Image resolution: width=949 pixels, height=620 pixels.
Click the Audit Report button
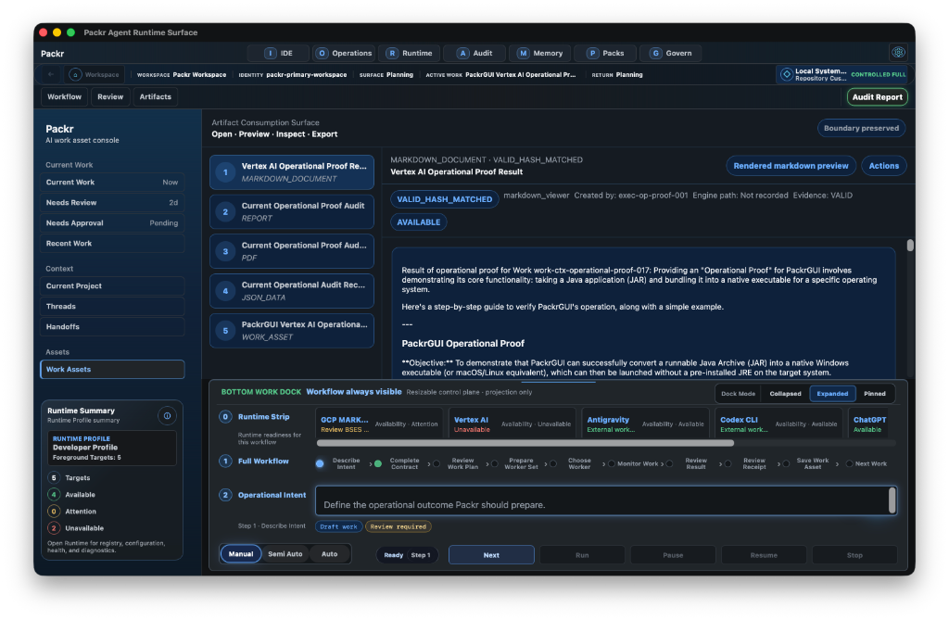[x=877, y=97]
